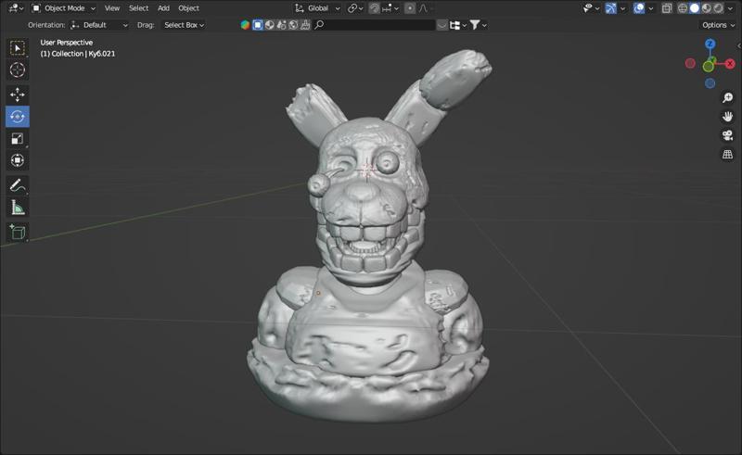
Task: Click inside the header search field
Action: (374, 25)
